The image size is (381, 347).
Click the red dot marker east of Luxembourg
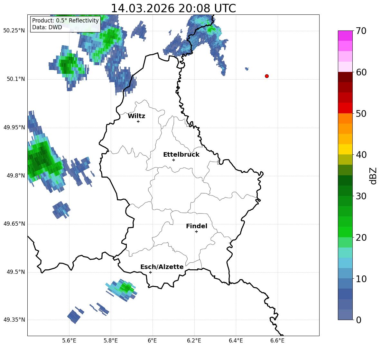pos(267,76)
